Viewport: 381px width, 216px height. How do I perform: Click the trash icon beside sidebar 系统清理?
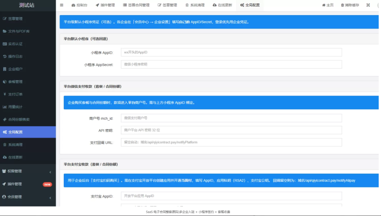click(5, 145)
